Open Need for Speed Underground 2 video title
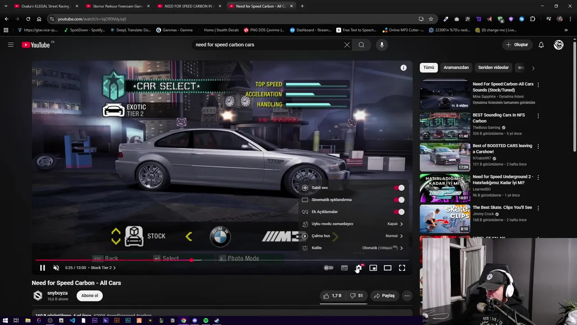Image resolution: width=577 pixels, height=325 pixels. point(503,180)
